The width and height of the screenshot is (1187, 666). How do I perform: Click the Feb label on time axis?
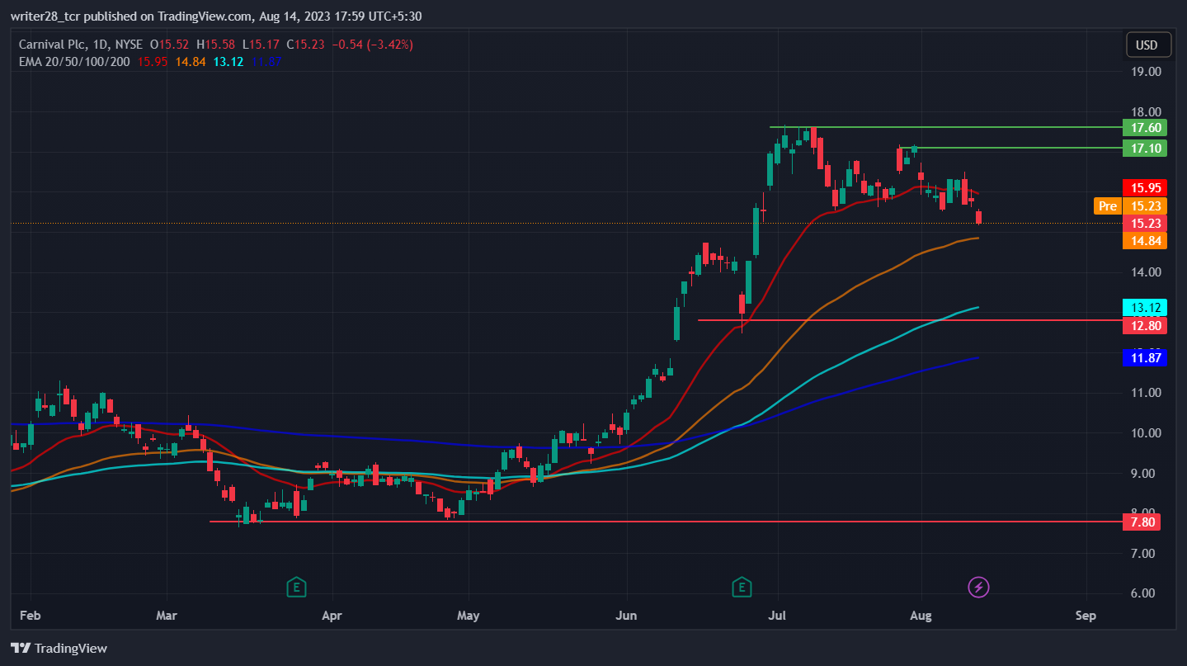pos(31,615)
